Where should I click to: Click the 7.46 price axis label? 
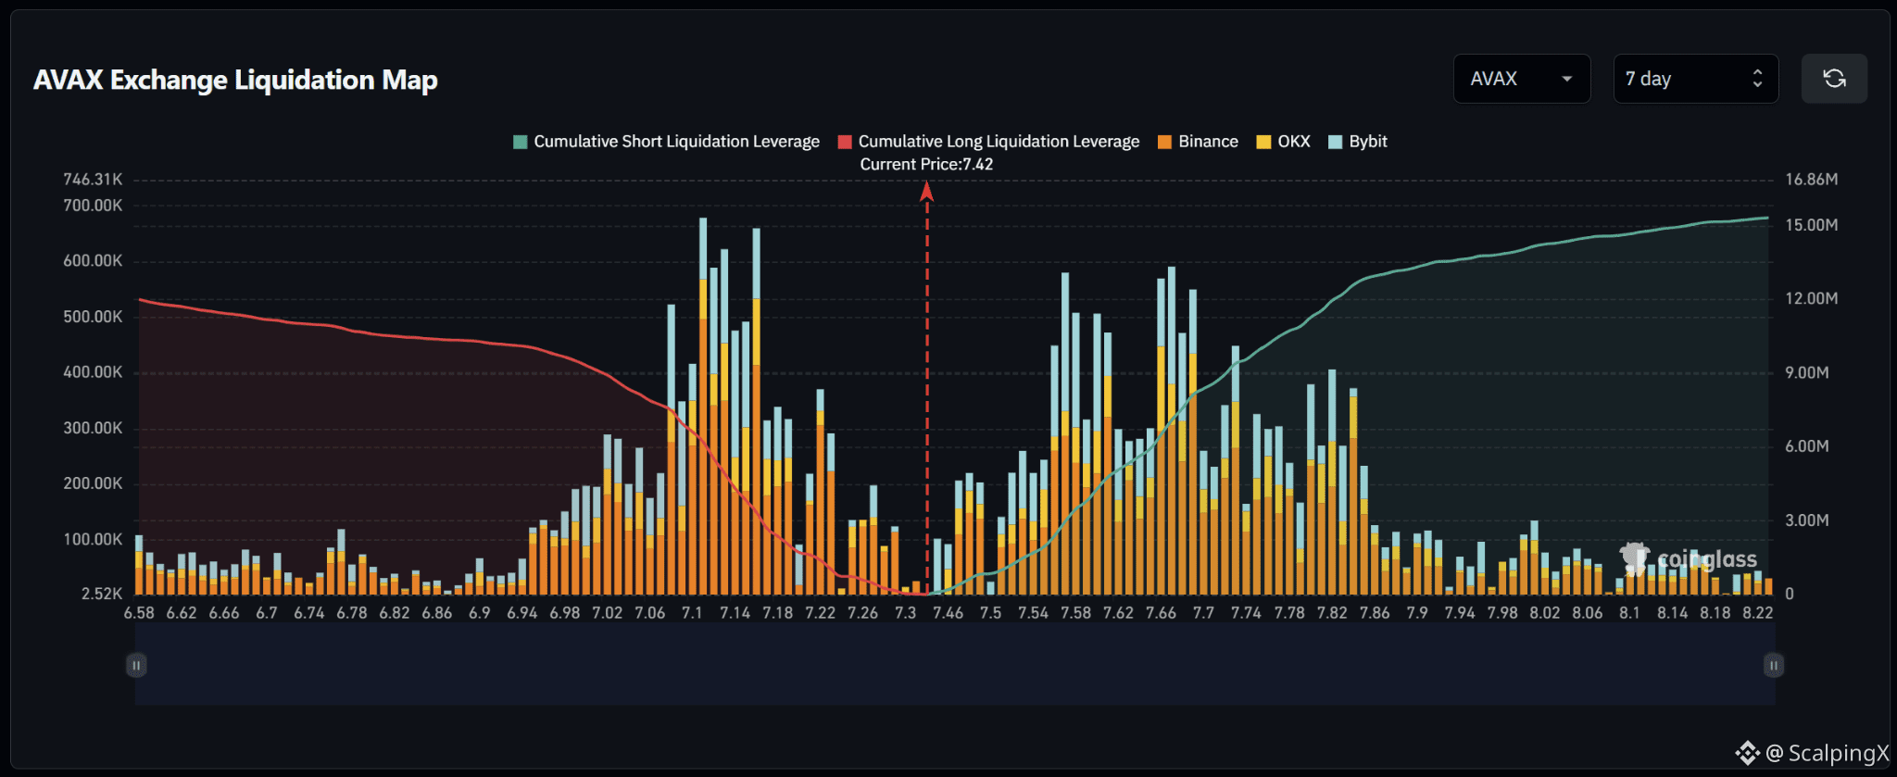(948, 613)
